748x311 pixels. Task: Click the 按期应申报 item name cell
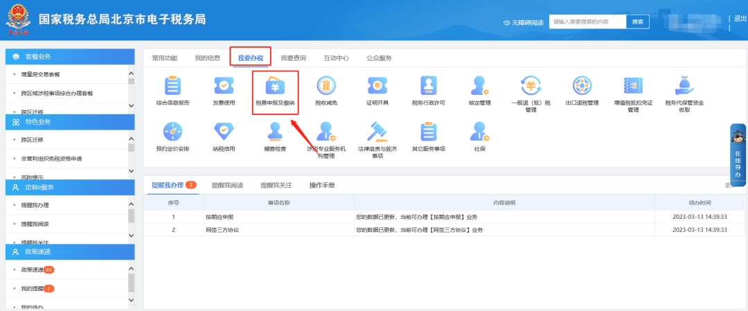pos(279,217)
